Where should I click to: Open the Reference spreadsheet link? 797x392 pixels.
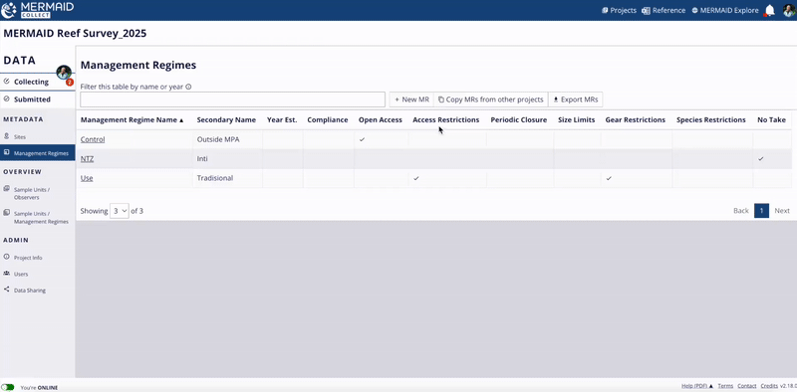[664, 10]
